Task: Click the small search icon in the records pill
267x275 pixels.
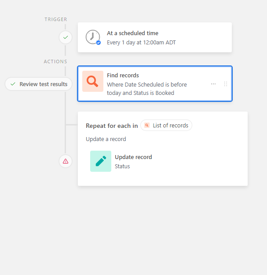Action: click(x=147, y=125)
